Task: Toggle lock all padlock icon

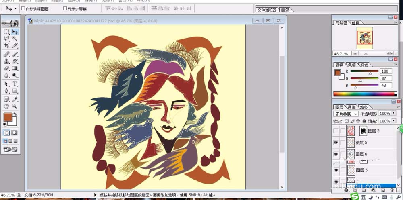Action: [x=364, y=121]
